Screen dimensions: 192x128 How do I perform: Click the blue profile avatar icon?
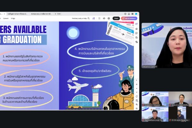(x=136, y=14)
